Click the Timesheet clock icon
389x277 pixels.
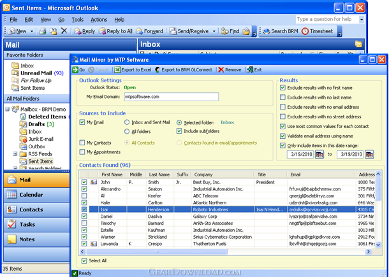[x=305, y=31]
